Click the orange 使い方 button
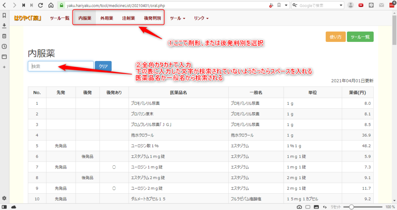 pos(335,37)
